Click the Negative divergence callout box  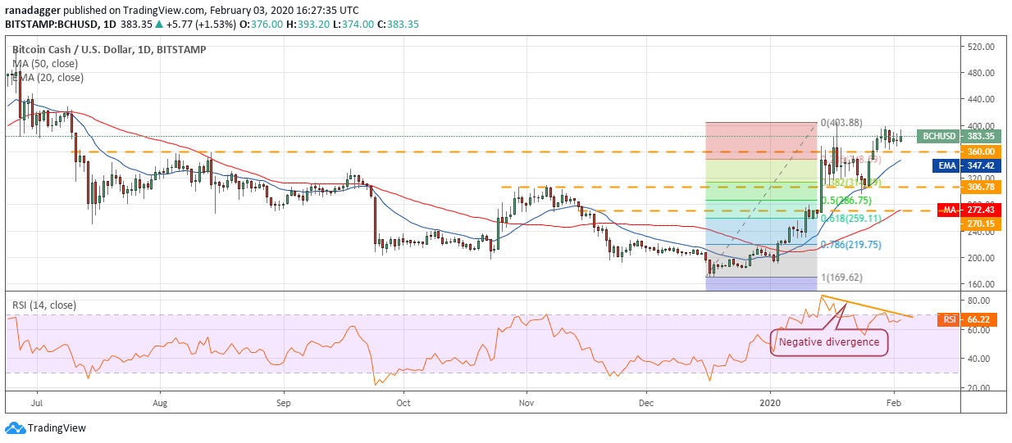tap(829, 341)
